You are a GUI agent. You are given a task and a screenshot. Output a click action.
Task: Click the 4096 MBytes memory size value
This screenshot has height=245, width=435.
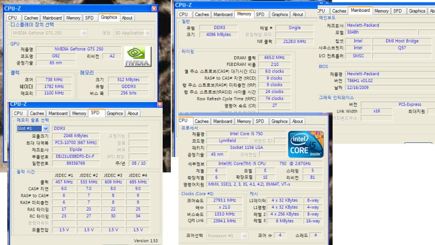[218, 35]
